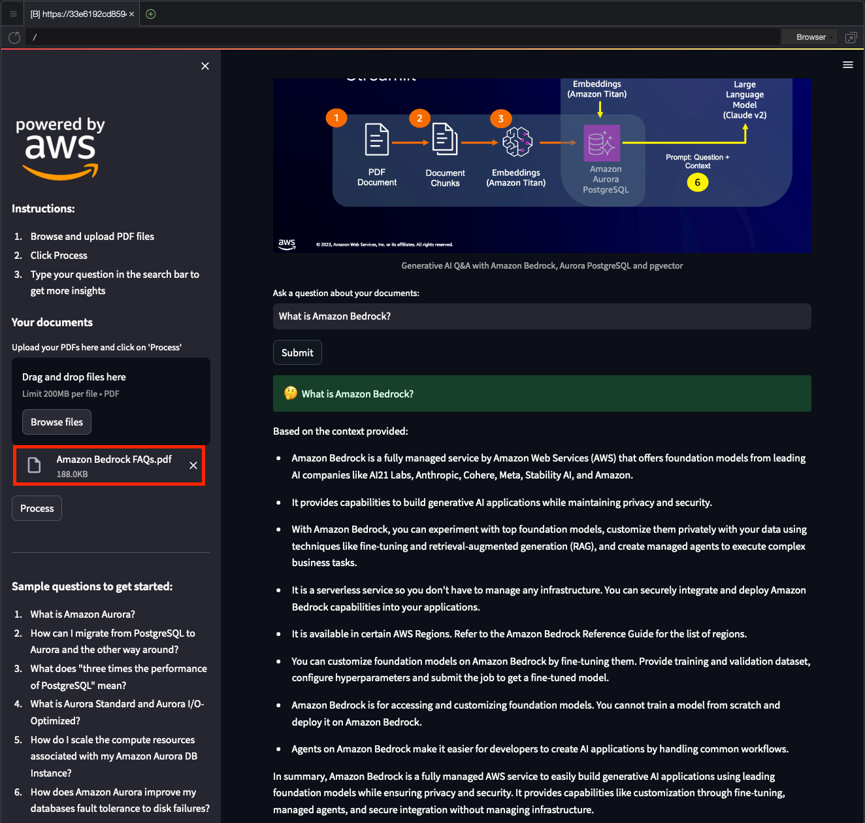Click the 'Type your question in the search bar' instruction
Viewport: 865px width, 823px height.
(x=115, y=282)
